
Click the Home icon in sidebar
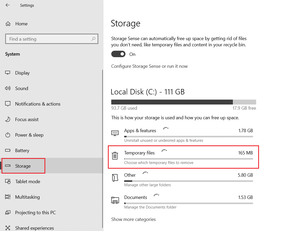(x=8, y=24)
